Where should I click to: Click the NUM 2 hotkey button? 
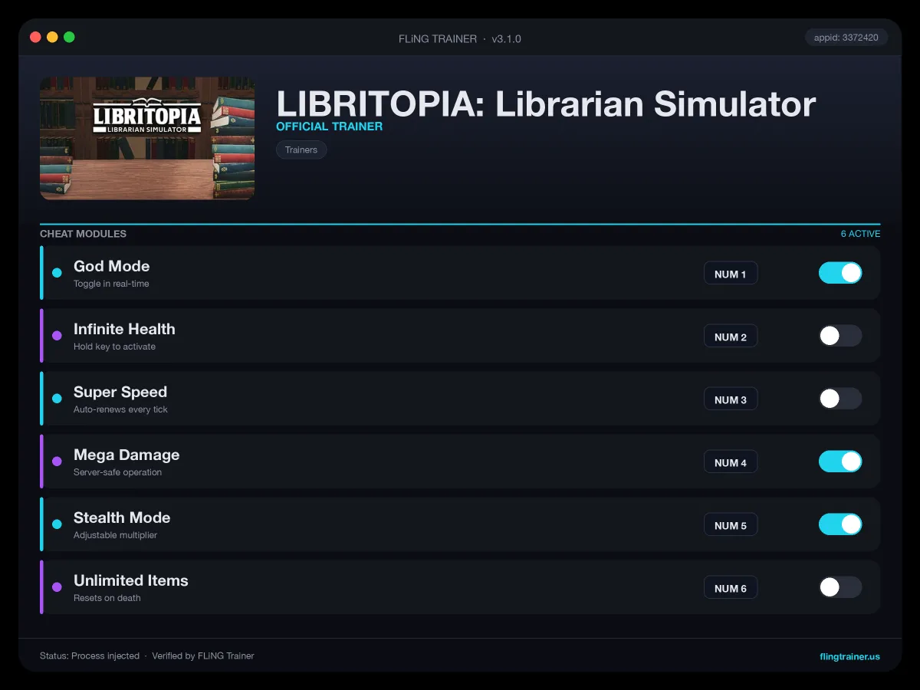click(731, 337)
